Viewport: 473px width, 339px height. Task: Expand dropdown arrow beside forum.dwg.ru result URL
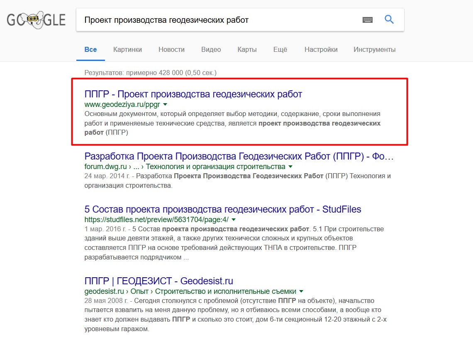(290, 167)
